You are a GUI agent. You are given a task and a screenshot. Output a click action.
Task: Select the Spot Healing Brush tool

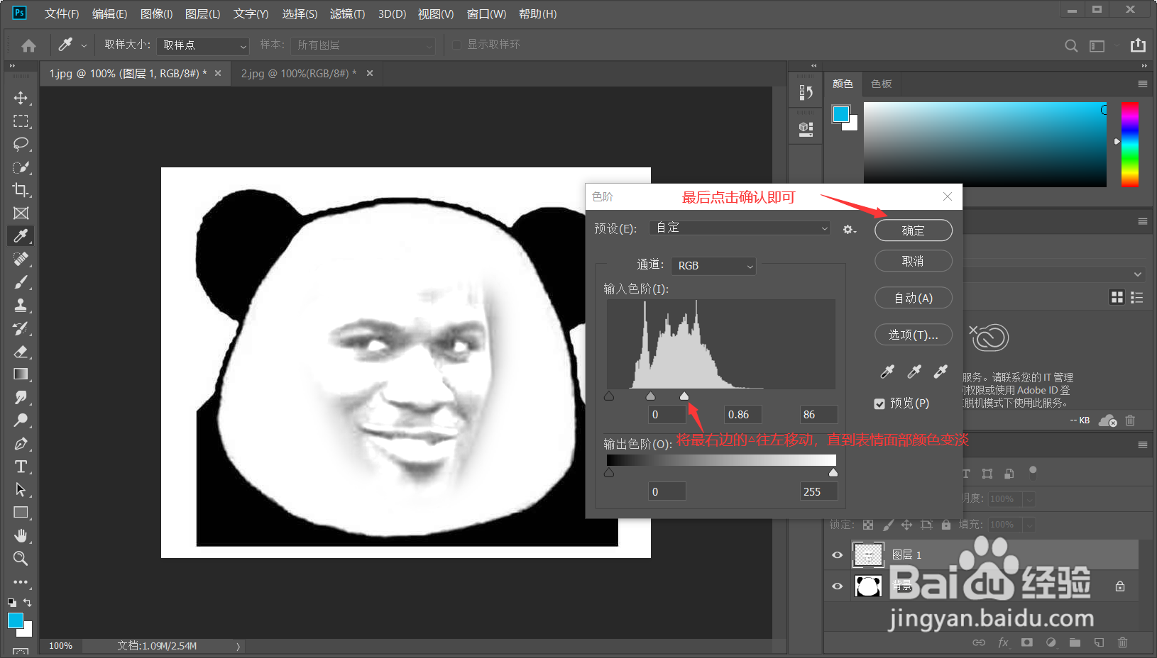click(x=21, y=259)
